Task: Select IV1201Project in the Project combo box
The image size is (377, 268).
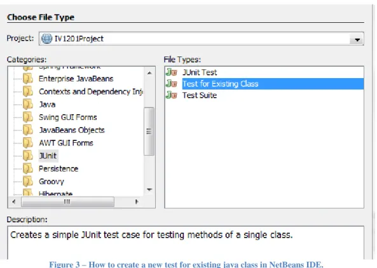Action: (202, 39)
